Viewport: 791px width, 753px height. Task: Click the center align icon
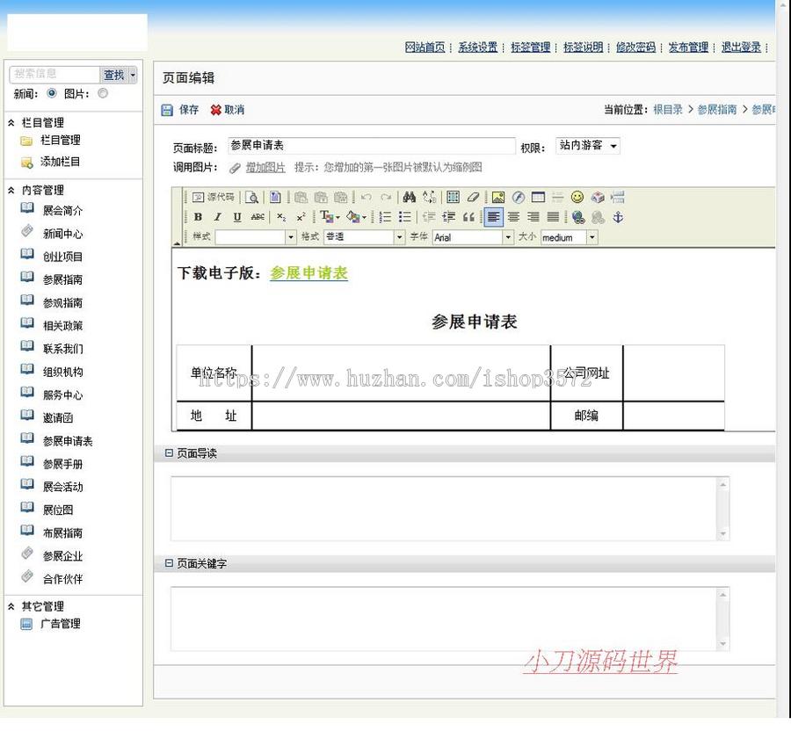[513, 217]
